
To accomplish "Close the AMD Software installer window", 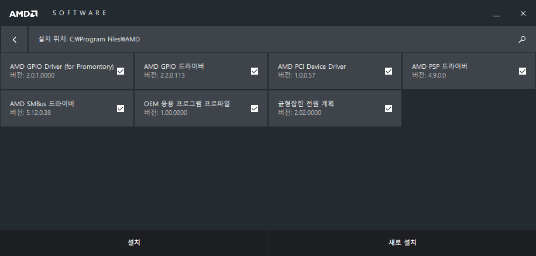I will pyautogui.click(x=523, y=13).
